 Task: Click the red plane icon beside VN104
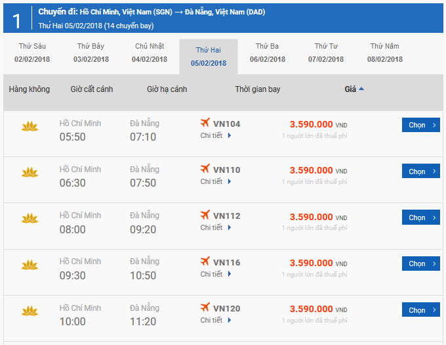click(x=205, y=122)
